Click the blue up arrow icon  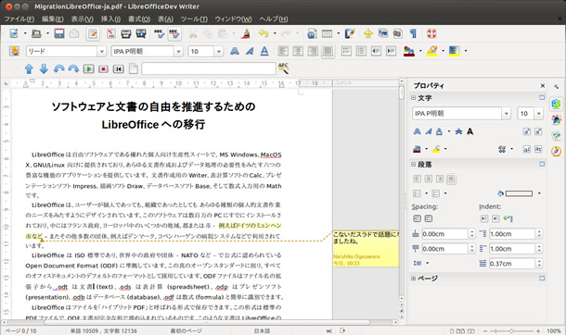tap(29, 68)
